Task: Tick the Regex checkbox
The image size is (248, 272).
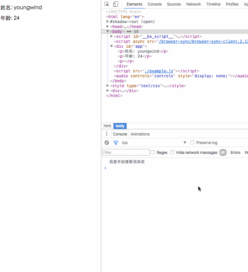Action: tap(153, 152)
